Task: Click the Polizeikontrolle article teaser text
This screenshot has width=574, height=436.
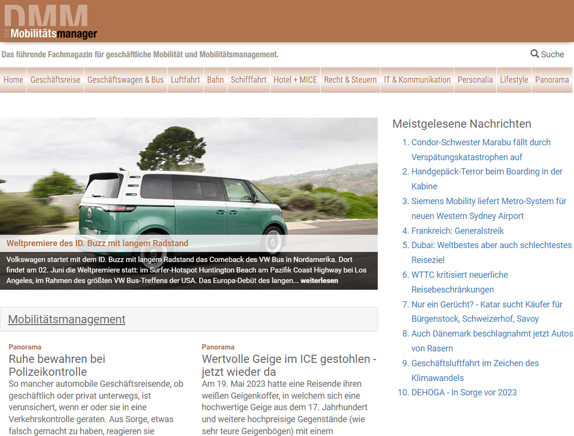Action: 96,407
